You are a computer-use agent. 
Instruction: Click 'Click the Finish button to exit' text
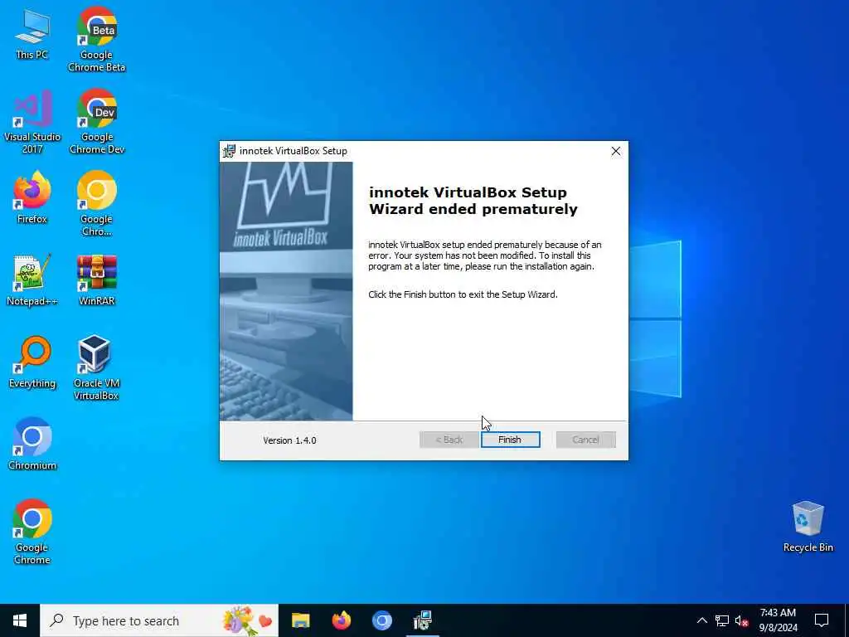(x=463, y=294)
